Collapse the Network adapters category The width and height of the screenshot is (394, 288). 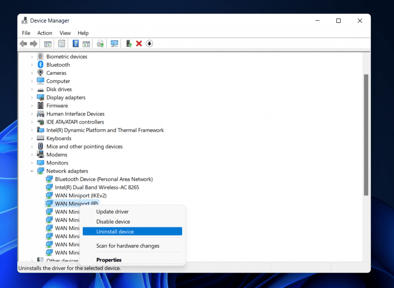[32, 171]
